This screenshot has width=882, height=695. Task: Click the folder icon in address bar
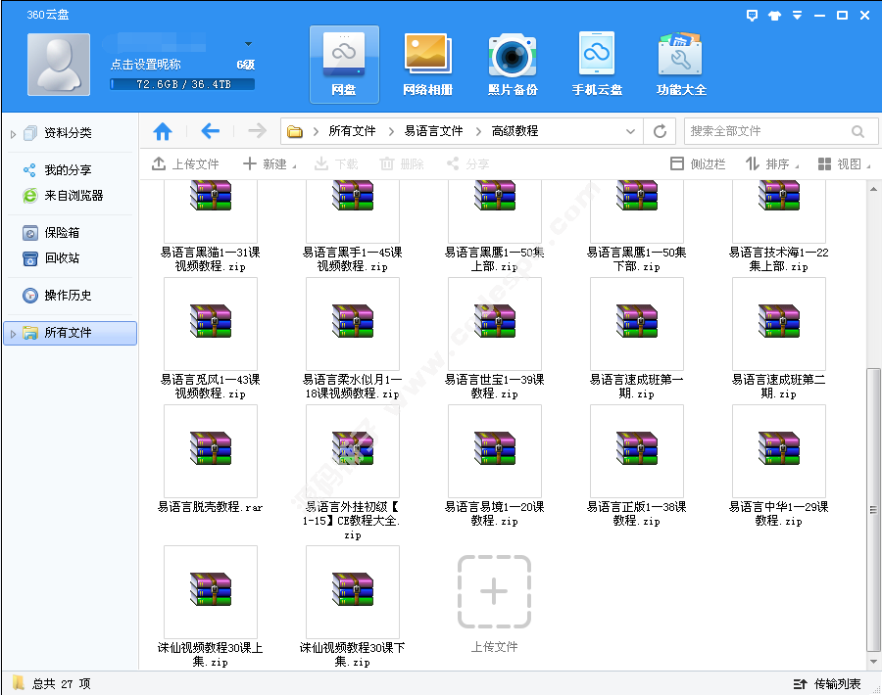point(295,131)
